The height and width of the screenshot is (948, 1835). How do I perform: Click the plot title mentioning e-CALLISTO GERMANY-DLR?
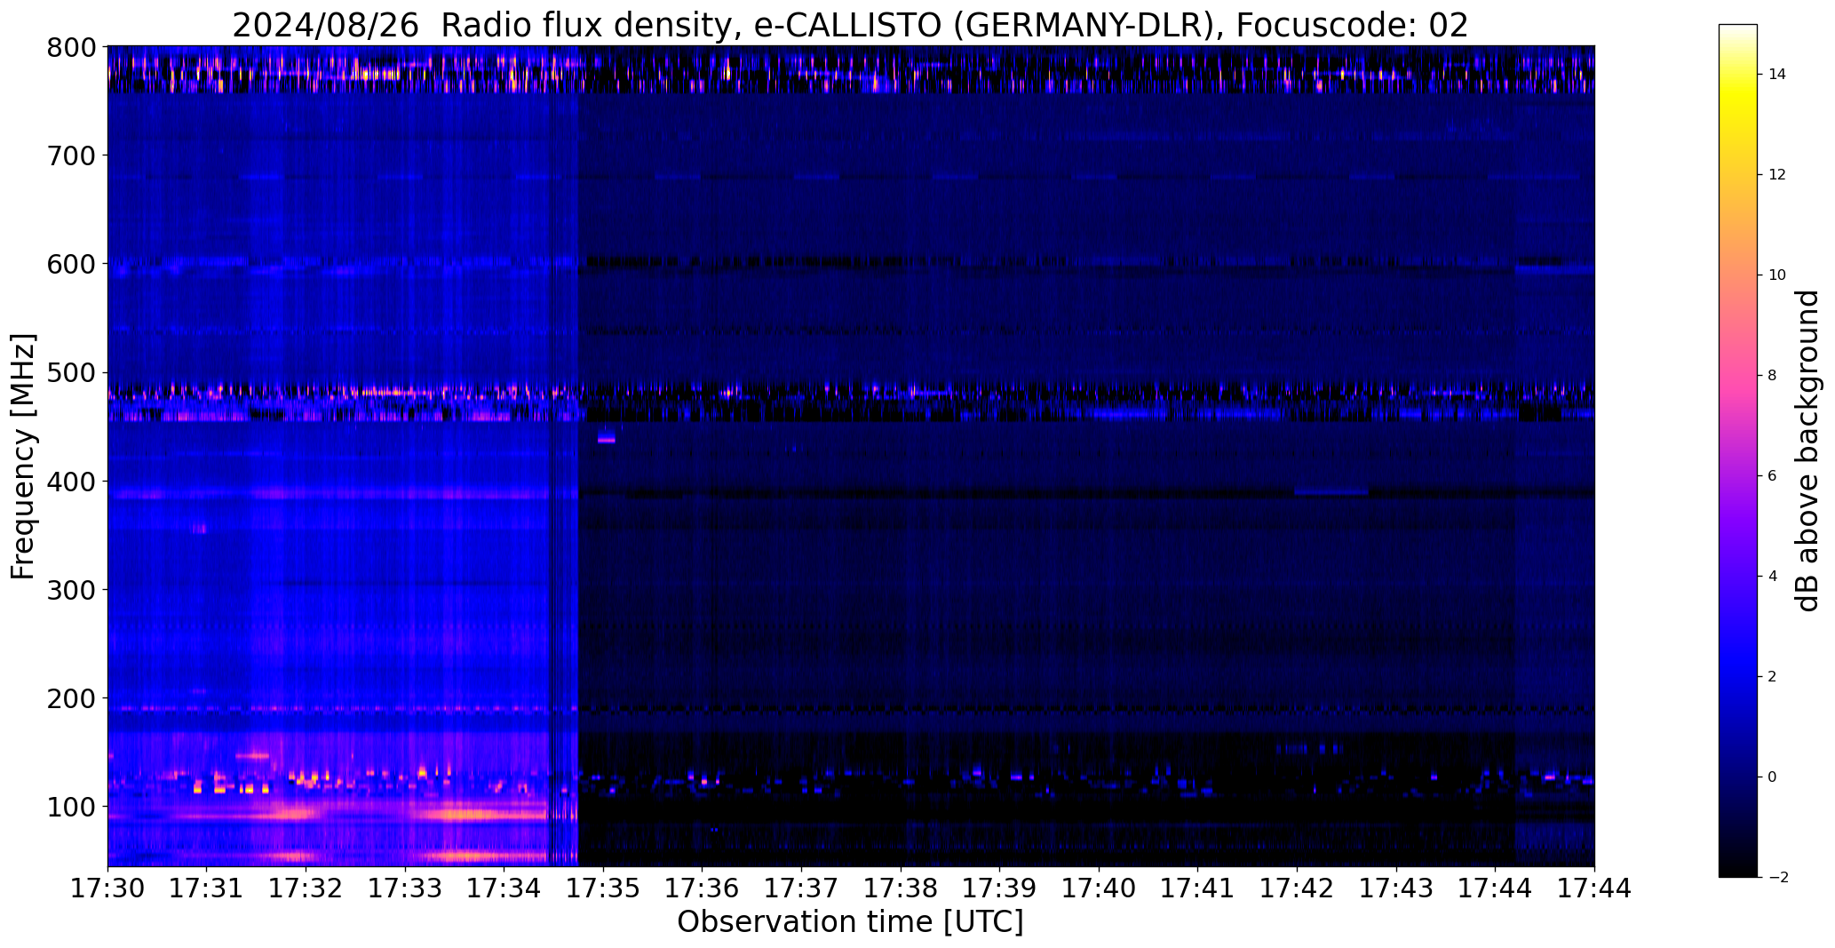(850, 26)
